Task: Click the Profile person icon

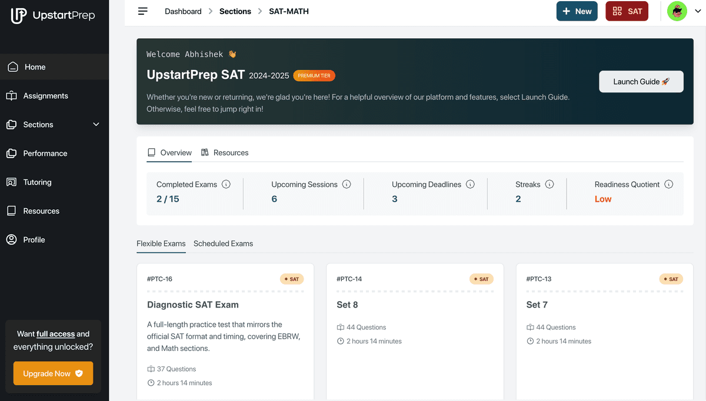Action: tap(12, 240)
